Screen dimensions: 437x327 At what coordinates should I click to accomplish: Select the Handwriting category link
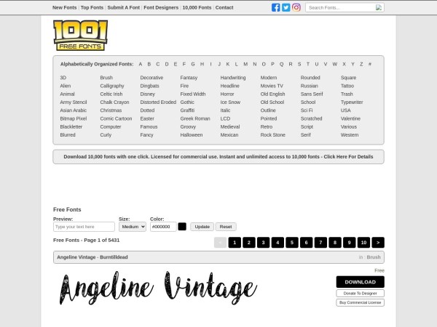(x=233, y=78)
